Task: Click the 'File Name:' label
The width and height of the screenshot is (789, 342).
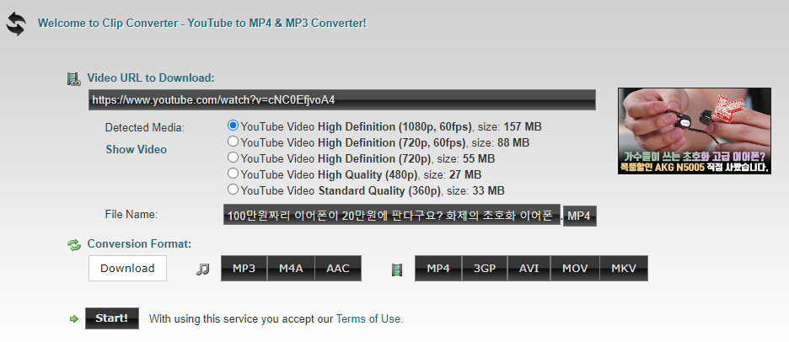Action: click(131, 214)
